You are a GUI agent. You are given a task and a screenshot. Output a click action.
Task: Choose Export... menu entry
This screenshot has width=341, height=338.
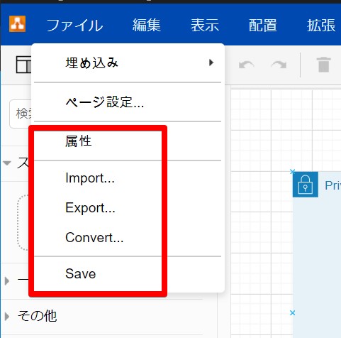coord(128,208)
